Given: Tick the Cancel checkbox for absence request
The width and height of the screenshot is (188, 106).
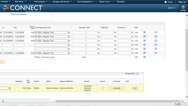Looking at the screenshot, I should click(103, 88).
